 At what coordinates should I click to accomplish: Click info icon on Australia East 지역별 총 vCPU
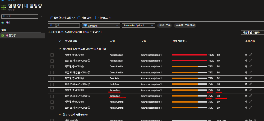coord(83,55)
